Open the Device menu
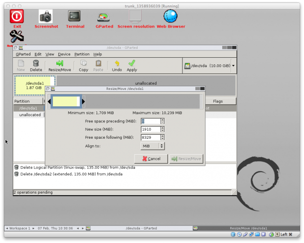Image resolution: width=304 pixels, height=243 pixels. point(64,54)
